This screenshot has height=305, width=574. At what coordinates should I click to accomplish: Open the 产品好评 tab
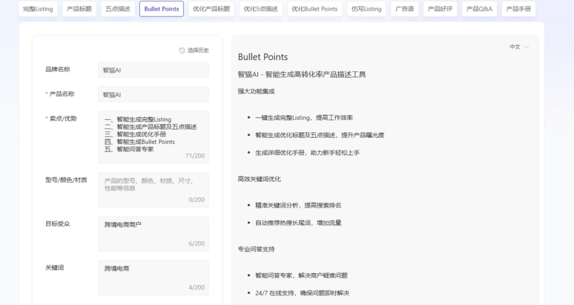[x=440, y=9]
